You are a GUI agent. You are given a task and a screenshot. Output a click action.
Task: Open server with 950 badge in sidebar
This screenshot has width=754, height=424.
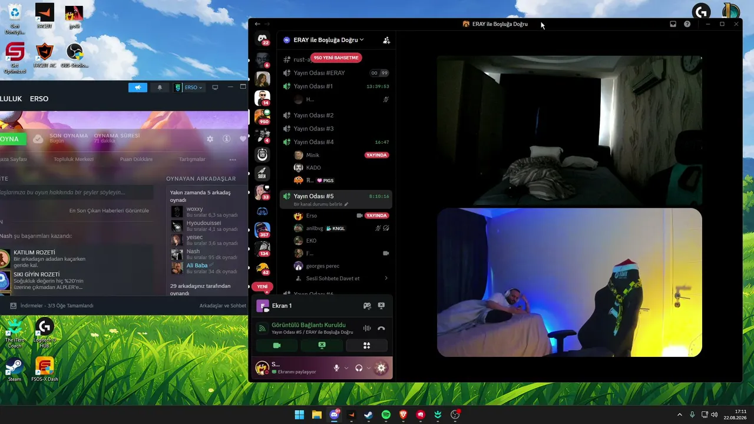[x=262, y=117]
